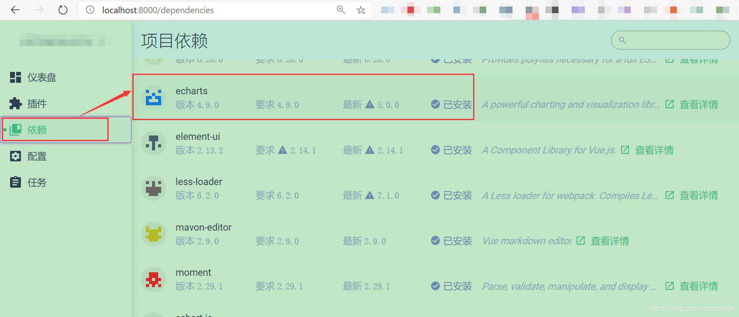Select the less-loader package name
This screenshot has height=317, width=739.
(199, 182)
